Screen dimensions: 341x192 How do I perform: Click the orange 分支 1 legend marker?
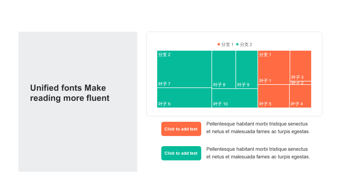(219, 44)
